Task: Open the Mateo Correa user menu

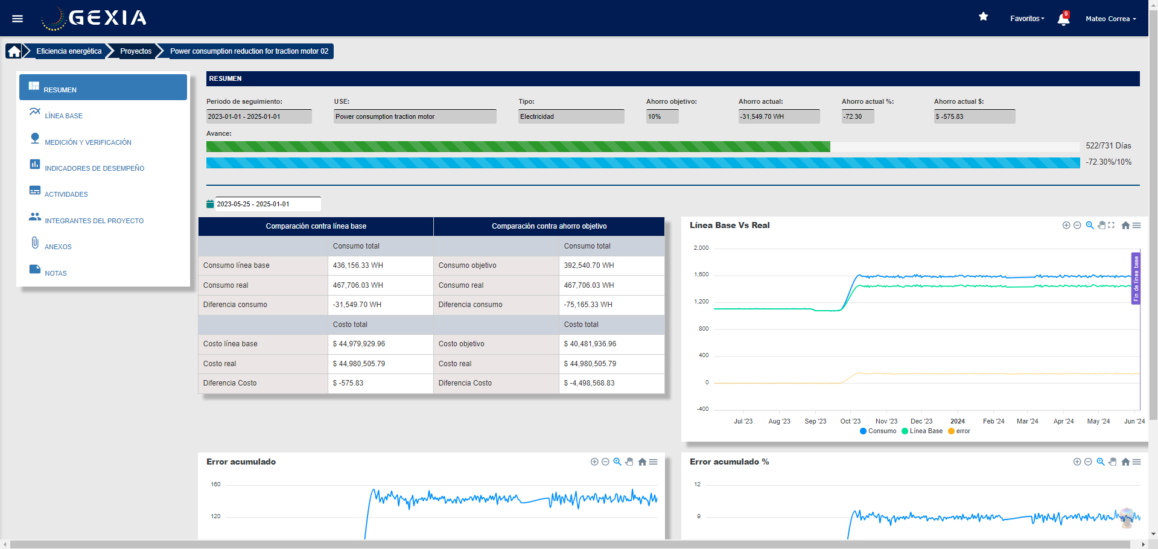Action: (1110, 19)
